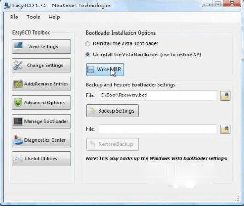This screenshot has width=244, height=208.
Task: Click the floppy disk icon on Write MBR
Action: (91, 70)
